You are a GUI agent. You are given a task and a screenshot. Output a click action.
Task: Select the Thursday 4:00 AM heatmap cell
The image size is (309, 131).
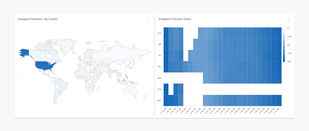pyautogui.click(x=185, y=67)
